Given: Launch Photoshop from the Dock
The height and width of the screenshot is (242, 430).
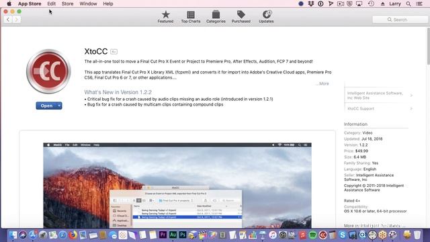Looking at the screenshot, I should pos(183,235).
